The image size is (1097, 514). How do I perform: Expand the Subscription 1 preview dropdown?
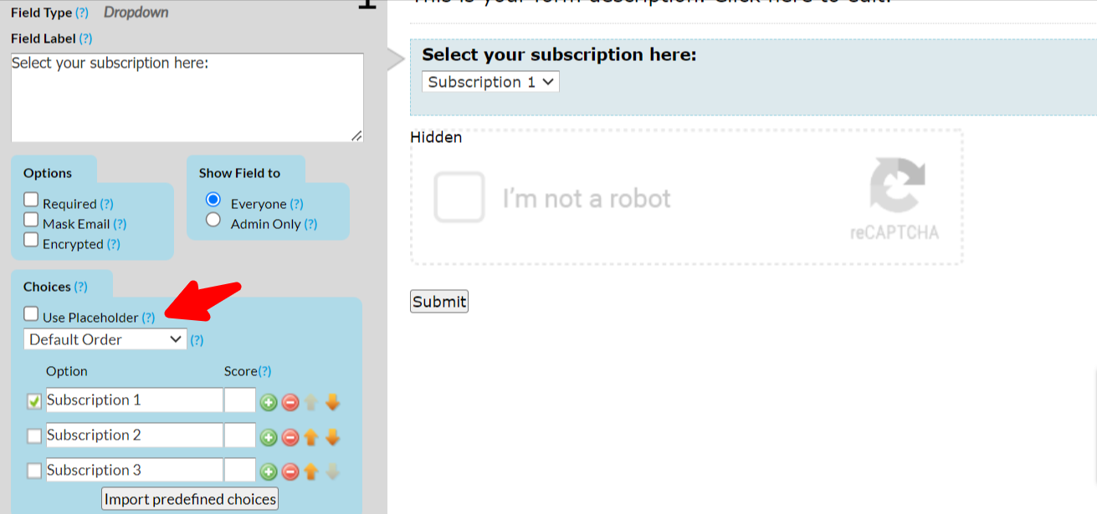490,82
